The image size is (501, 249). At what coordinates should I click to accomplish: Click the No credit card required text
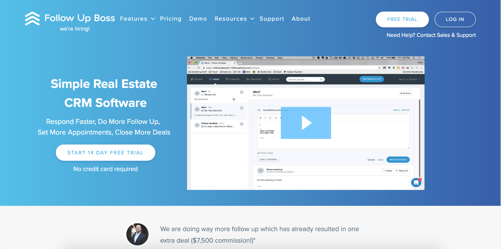click(x=106, y=169)
